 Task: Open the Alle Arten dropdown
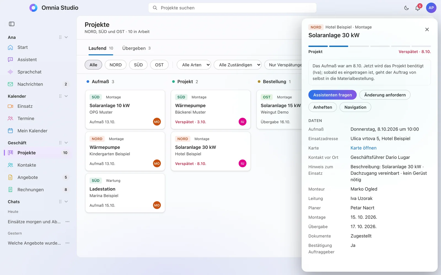[194, 65]
